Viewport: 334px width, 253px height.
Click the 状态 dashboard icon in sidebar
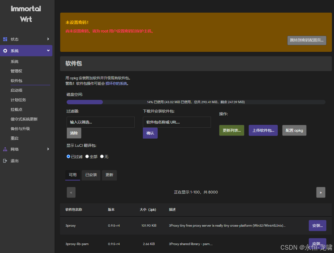tap(5, 39)
